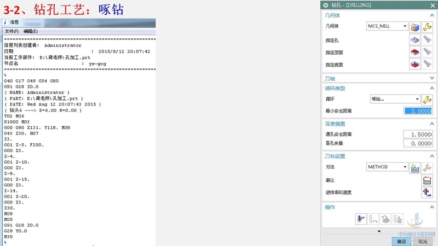Click the edit method wrench icon beside METHOD
The image size is (438, 246).
tap(427, 168)
